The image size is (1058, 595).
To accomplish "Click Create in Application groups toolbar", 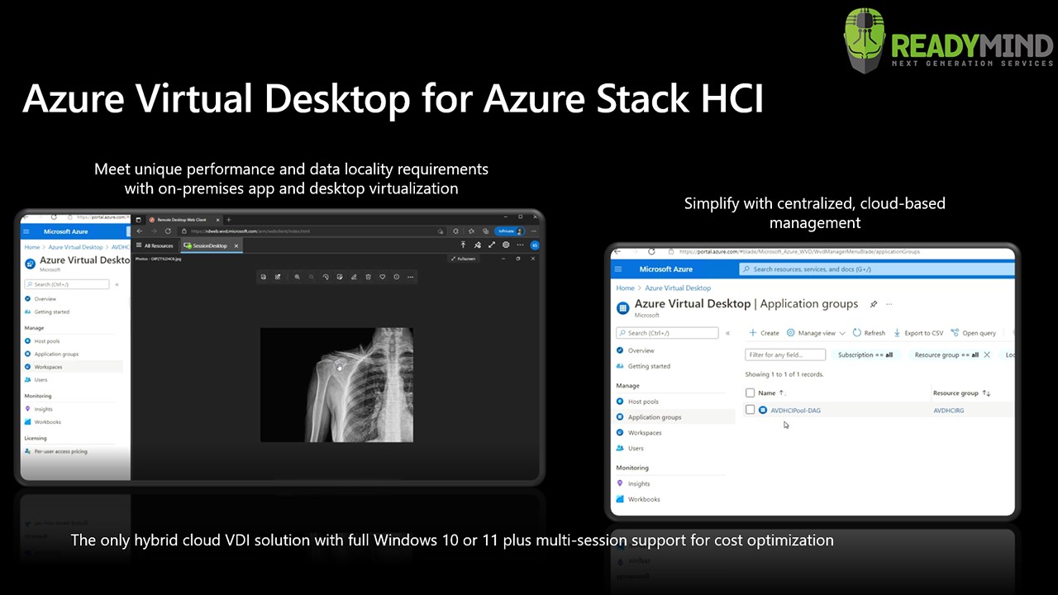I will point(764,333).
